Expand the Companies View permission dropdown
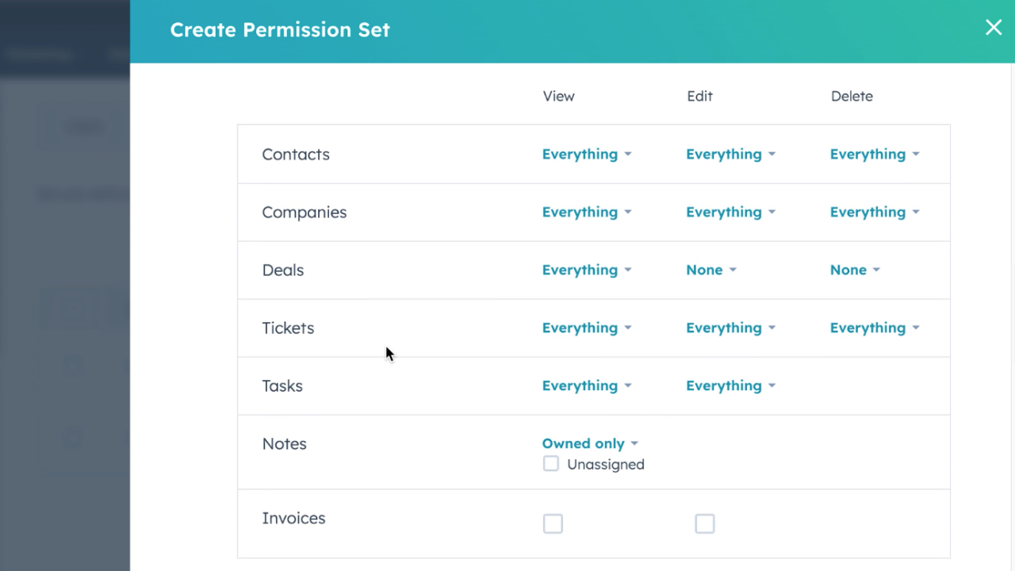Image resolution: width=1015 pixels, height=571 pixels. (x=587, y=212)
